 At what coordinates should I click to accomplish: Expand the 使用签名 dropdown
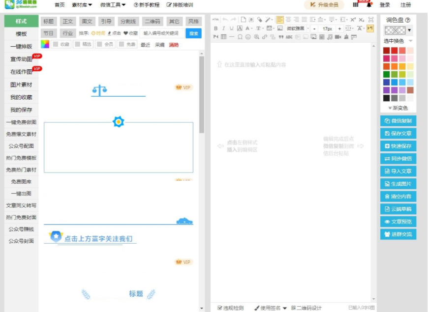click(x=270, y=308)
